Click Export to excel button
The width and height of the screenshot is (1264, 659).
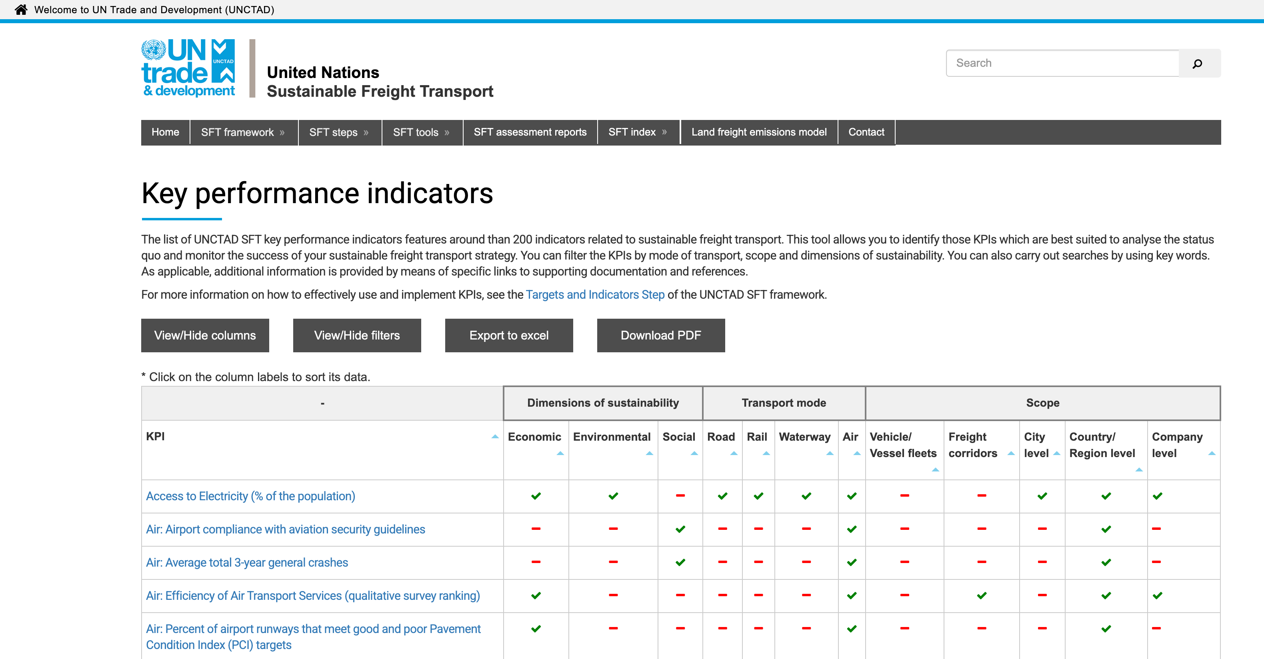pyautogui.click(x=508, y=335)
